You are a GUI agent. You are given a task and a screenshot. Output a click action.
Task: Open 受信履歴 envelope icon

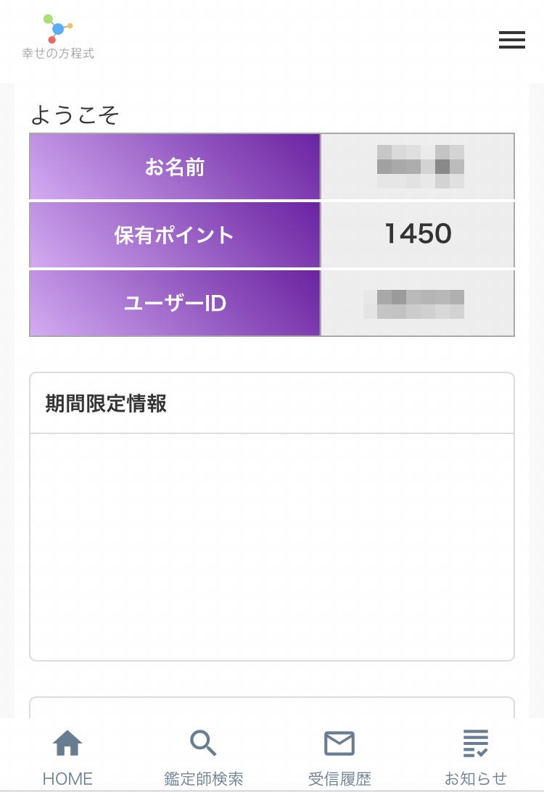339,743
